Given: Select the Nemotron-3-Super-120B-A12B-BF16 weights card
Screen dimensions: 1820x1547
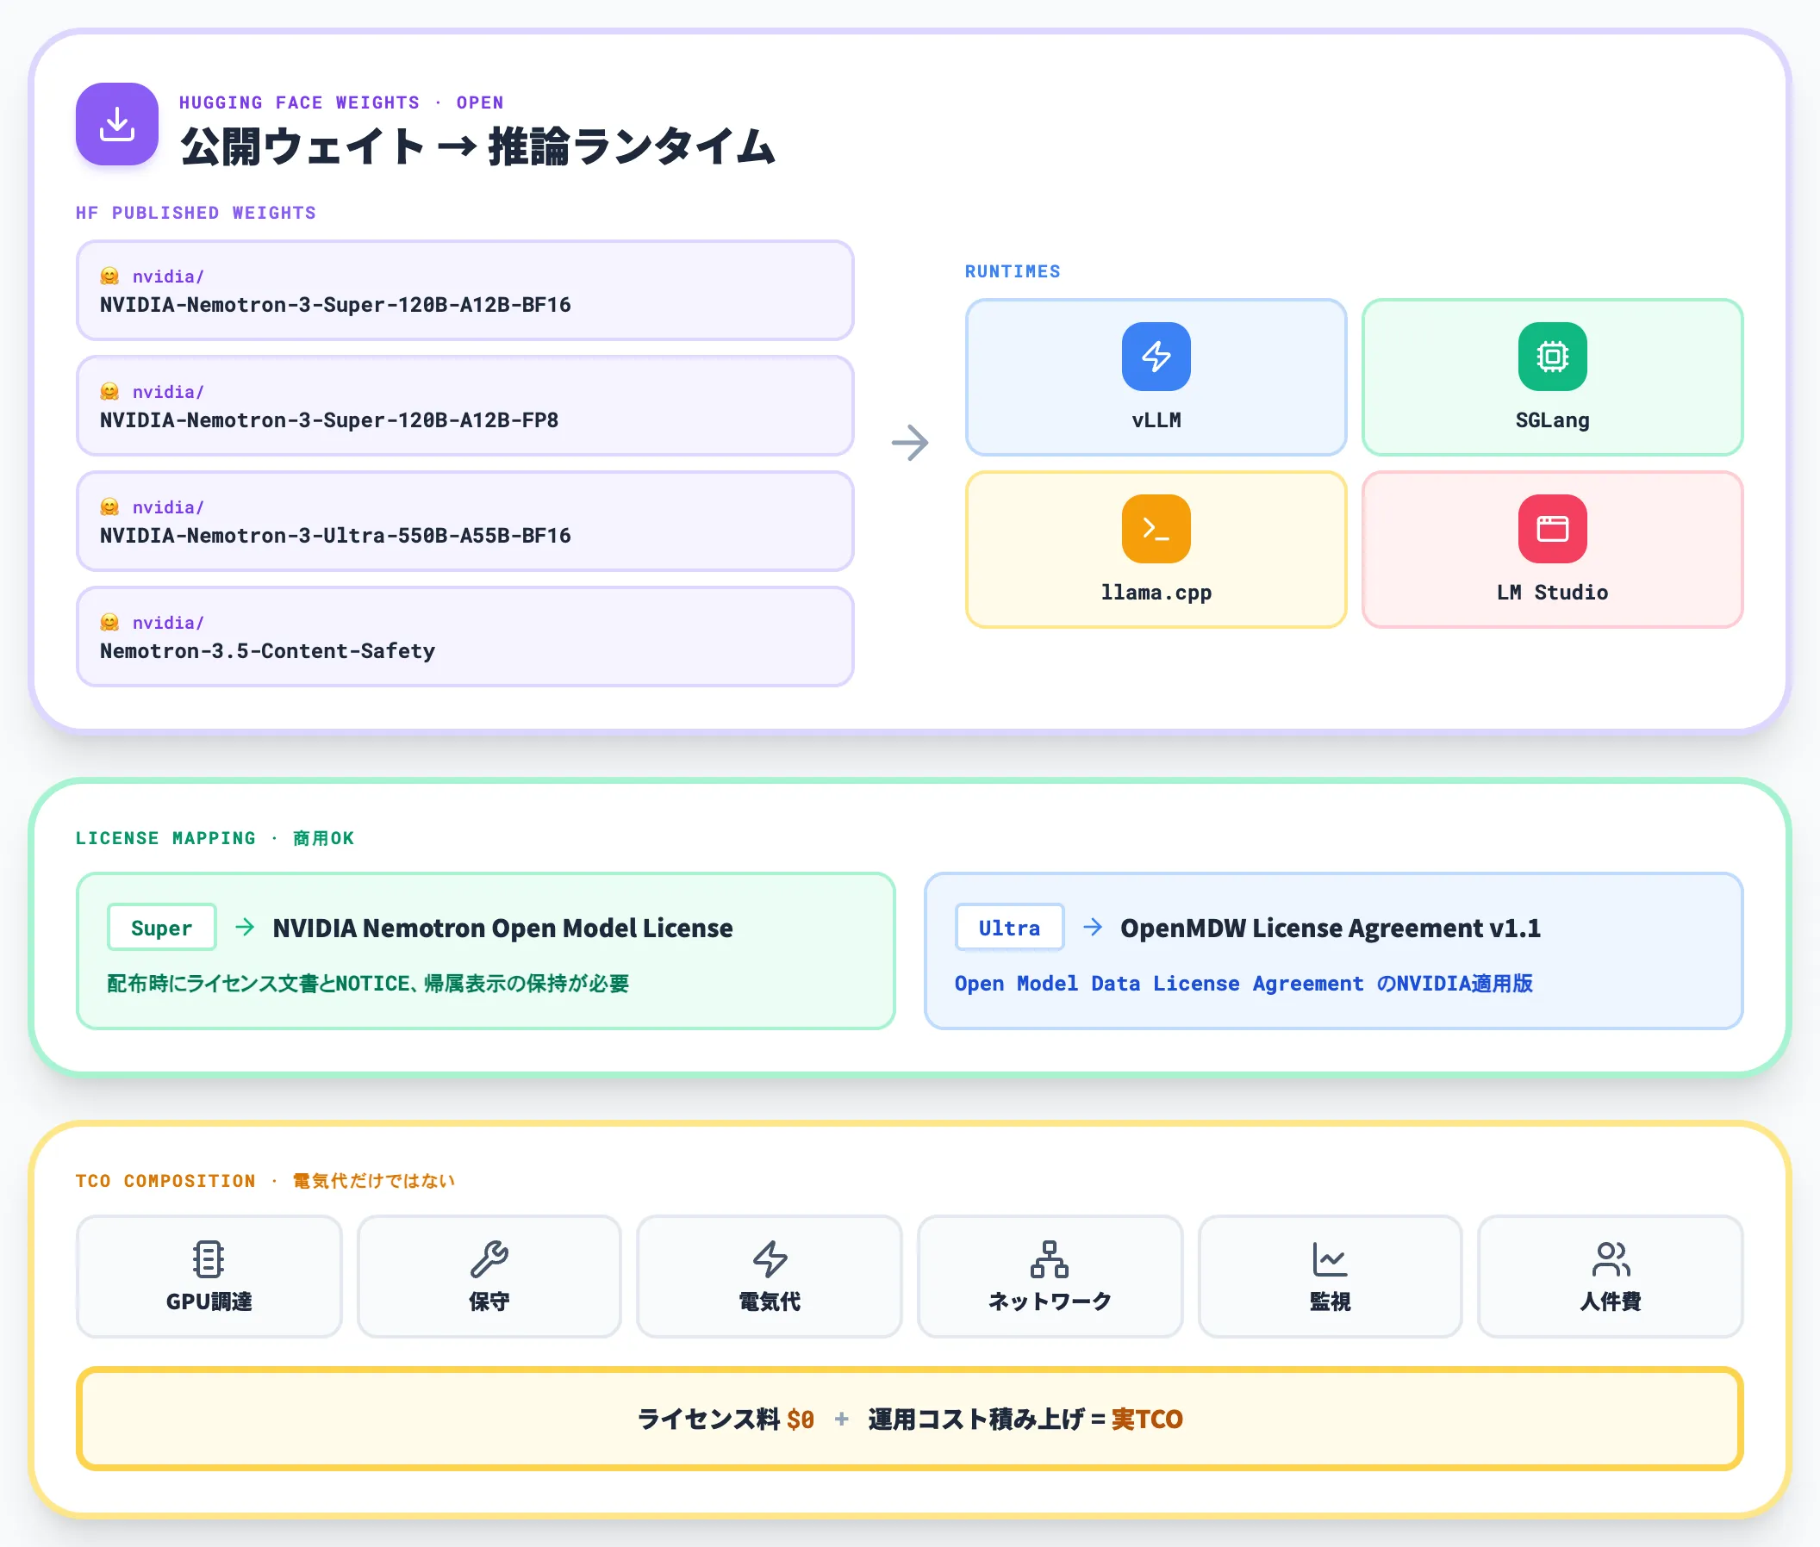Looking at the screenshot, I should 465,290.
